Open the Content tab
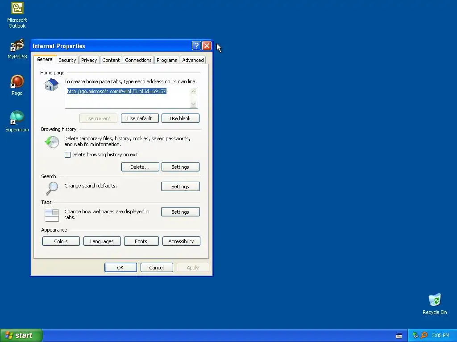 111,60
